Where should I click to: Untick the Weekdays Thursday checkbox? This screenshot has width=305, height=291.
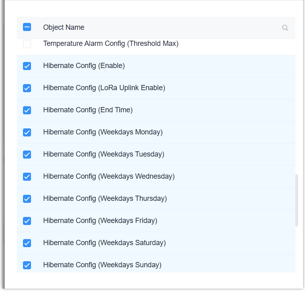(27, 199)
